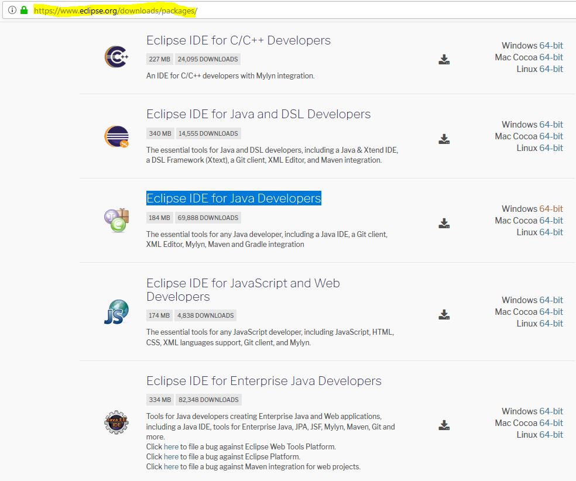
Task: Click the Java EE IDE gear icon
Action: point(116,421)
